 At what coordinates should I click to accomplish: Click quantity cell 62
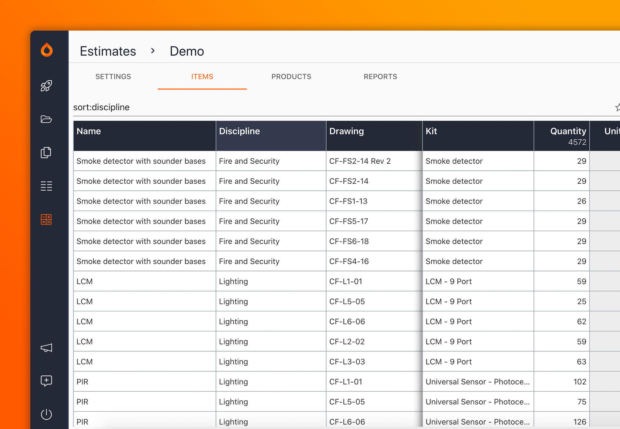coord(562,321)
